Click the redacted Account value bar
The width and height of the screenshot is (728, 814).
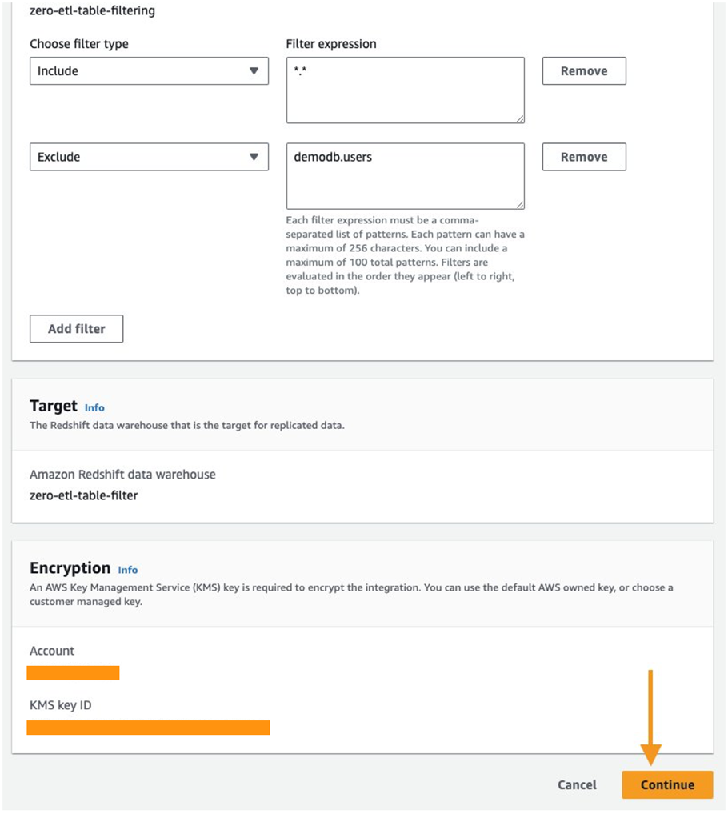point(73,673)
